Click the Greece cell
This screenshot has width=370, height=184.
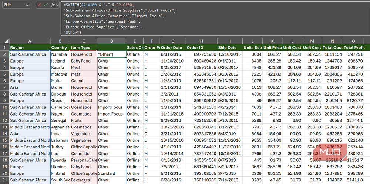point(60,101)
